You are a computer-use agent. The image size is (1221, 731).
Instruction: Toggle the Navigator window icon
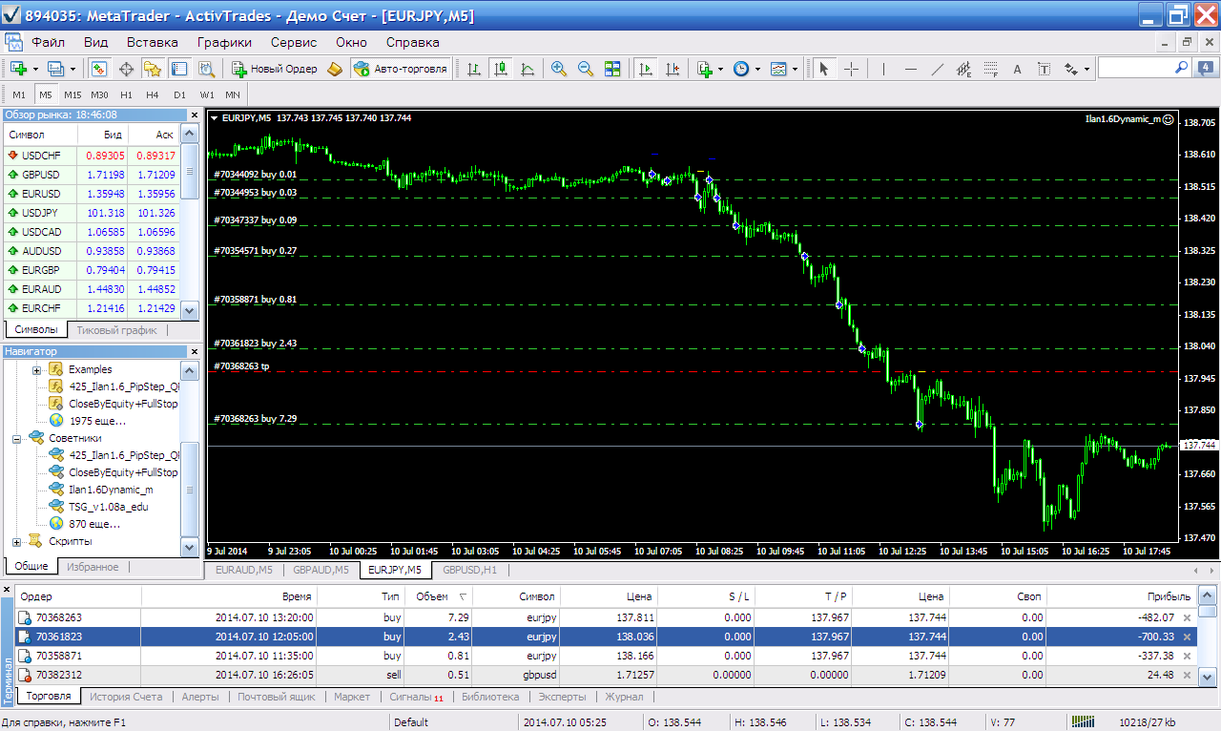(x=153, y=69)
